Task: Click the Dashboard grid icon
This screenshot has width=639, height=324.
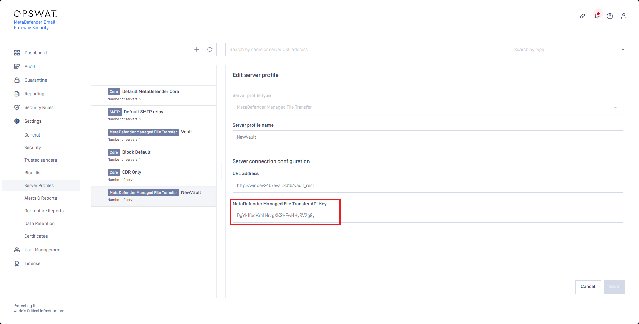Action: 17,53
